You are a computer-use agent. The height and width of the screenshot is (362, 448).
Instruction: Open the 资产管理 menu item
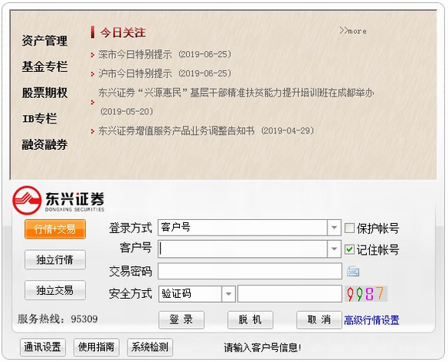pyautogui.click(x=45, y=41)
